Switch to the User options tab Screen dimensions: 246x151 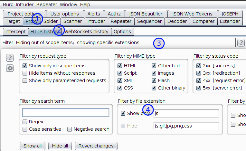65,14
